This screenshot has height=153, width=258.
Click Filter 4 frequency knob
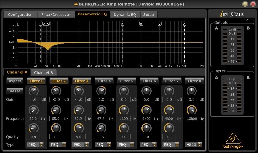point(101,110)
